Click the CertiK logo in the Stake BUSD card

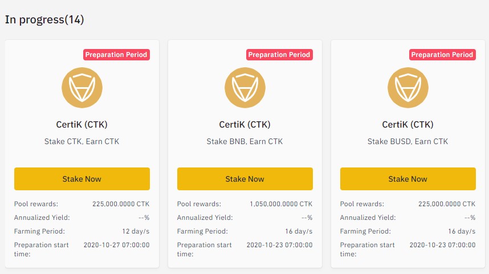pos(407,88)
